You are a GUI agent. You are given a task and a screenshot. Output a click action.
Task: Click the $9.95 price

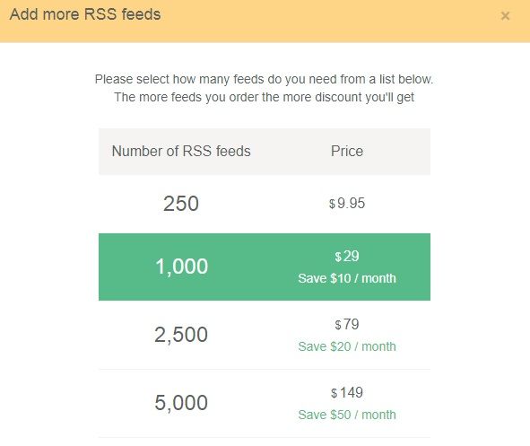(x=347, y=203)
